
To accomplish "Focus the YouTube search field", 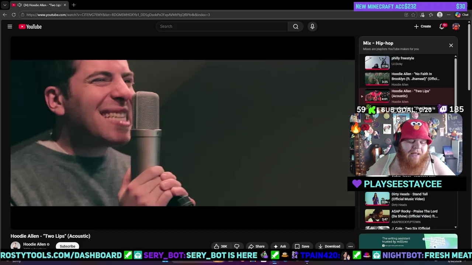I will [222, 26].
